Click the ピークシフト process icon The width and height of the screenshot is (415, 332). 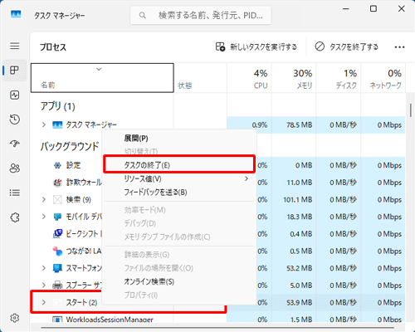tap(57, 234)
